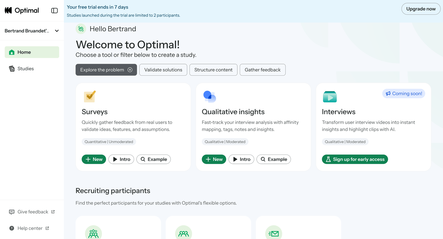Click the megaphone icon in Coming soon badge
Viewport: 443px width, 239px height.
click(x=388, y=93)
